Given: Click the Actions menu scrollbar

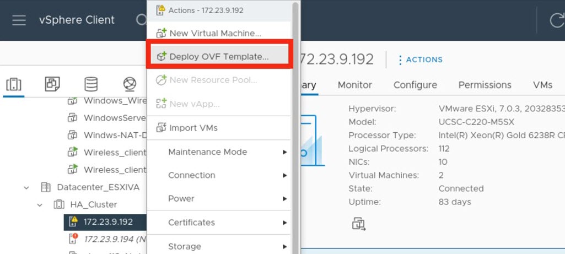Looking at the screenshot, I should click(295, 128).
